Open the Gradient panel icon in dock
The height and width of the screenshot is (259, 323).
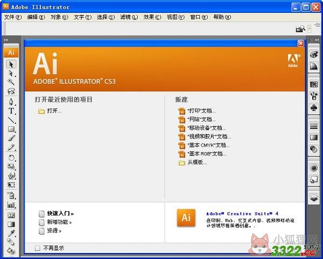click(314, 138)
